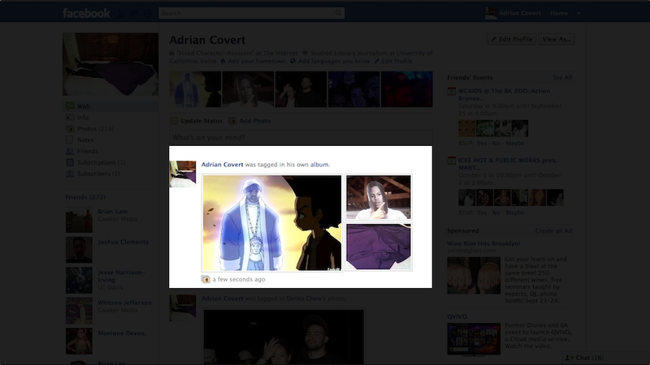
Task: Click the Update Status icon
Action: tap(174, 121)
